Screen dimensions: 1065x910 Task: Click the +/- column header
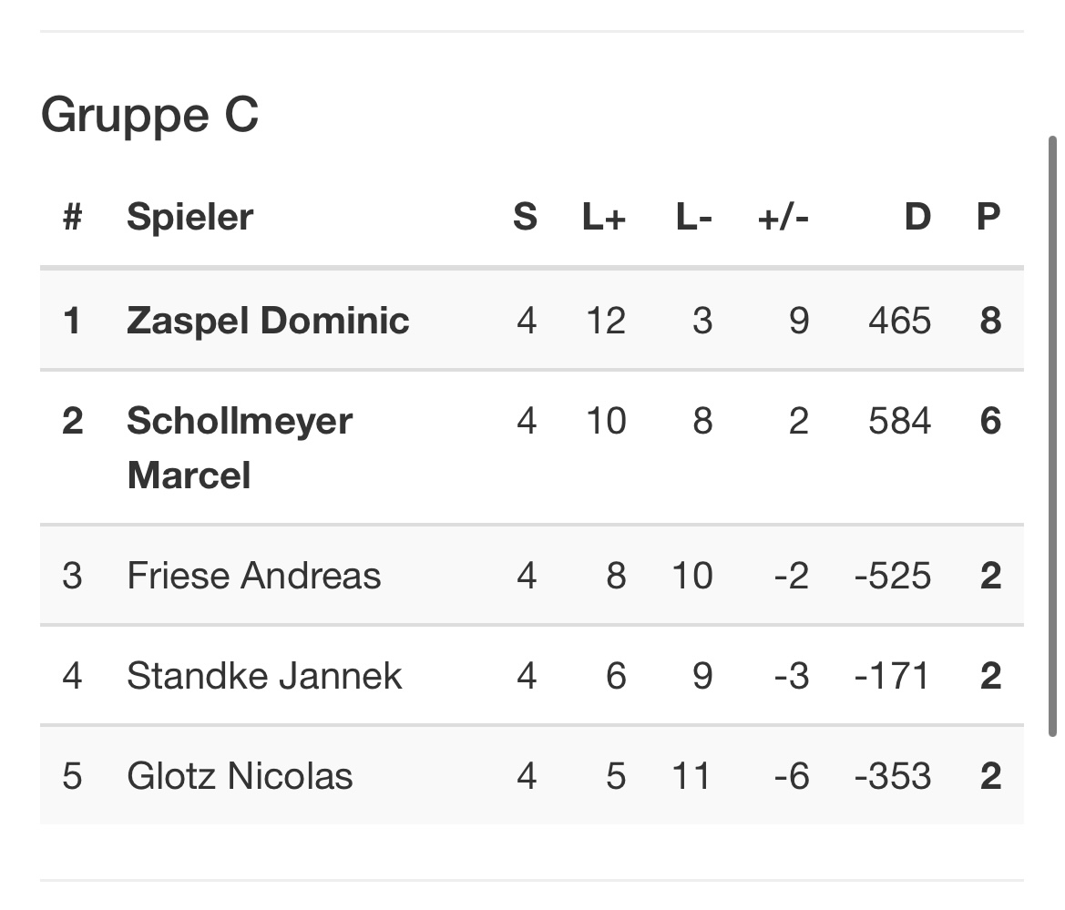[x=783, y=217]
